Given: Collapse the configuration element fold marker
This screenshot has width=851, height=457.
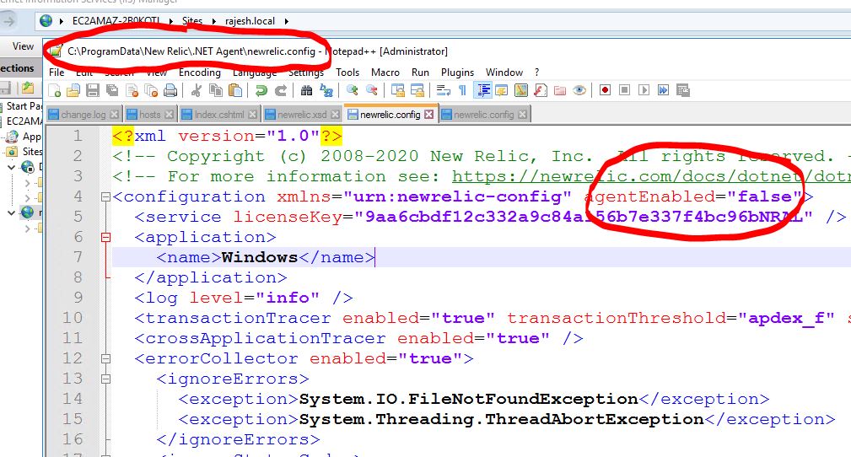Looking at the screenshot, I should click(105, 197).
